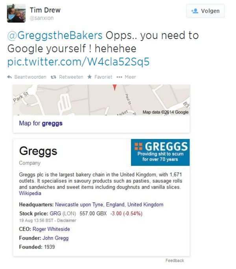This screenshot has width=236, height=269.
Task: Click the follow person icon on Volgen
Action: pos(195,11)
